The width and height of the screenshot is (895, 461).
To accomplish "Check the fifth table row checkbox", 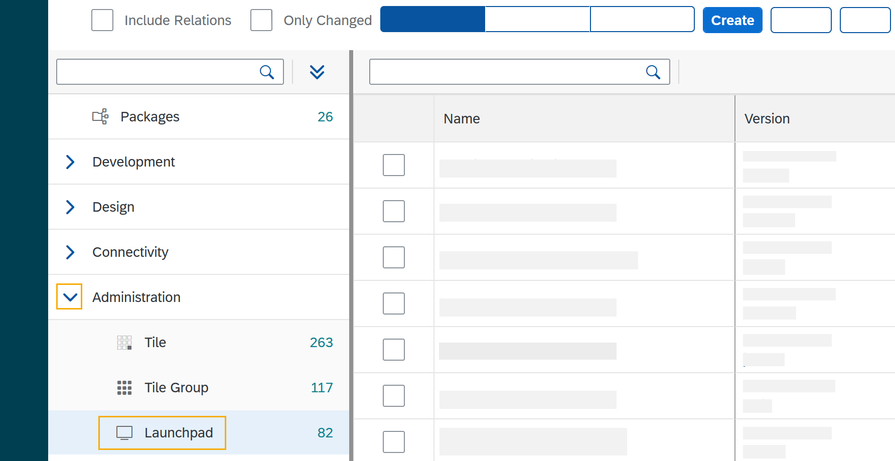I will [394, 350].
